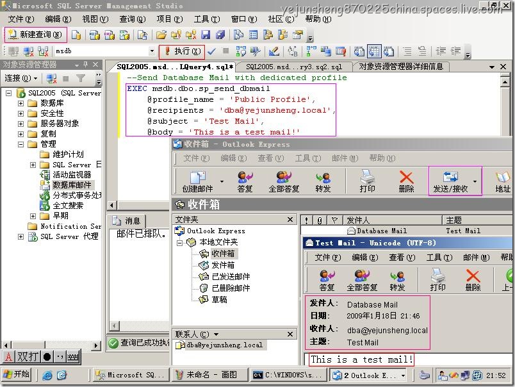This screenshot has height=387, width=515.
Task: Open the msdb database dropdown
Action: [x=152, y=51]
